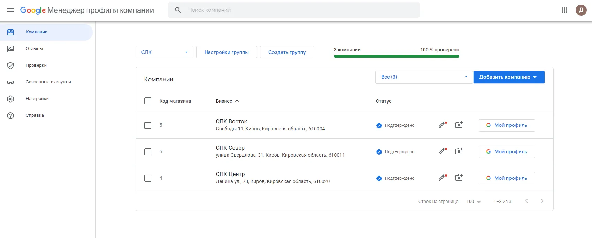Focus the Поиск компаний search field
This screenshot has height=238, width=592.
tap(294, 10)
